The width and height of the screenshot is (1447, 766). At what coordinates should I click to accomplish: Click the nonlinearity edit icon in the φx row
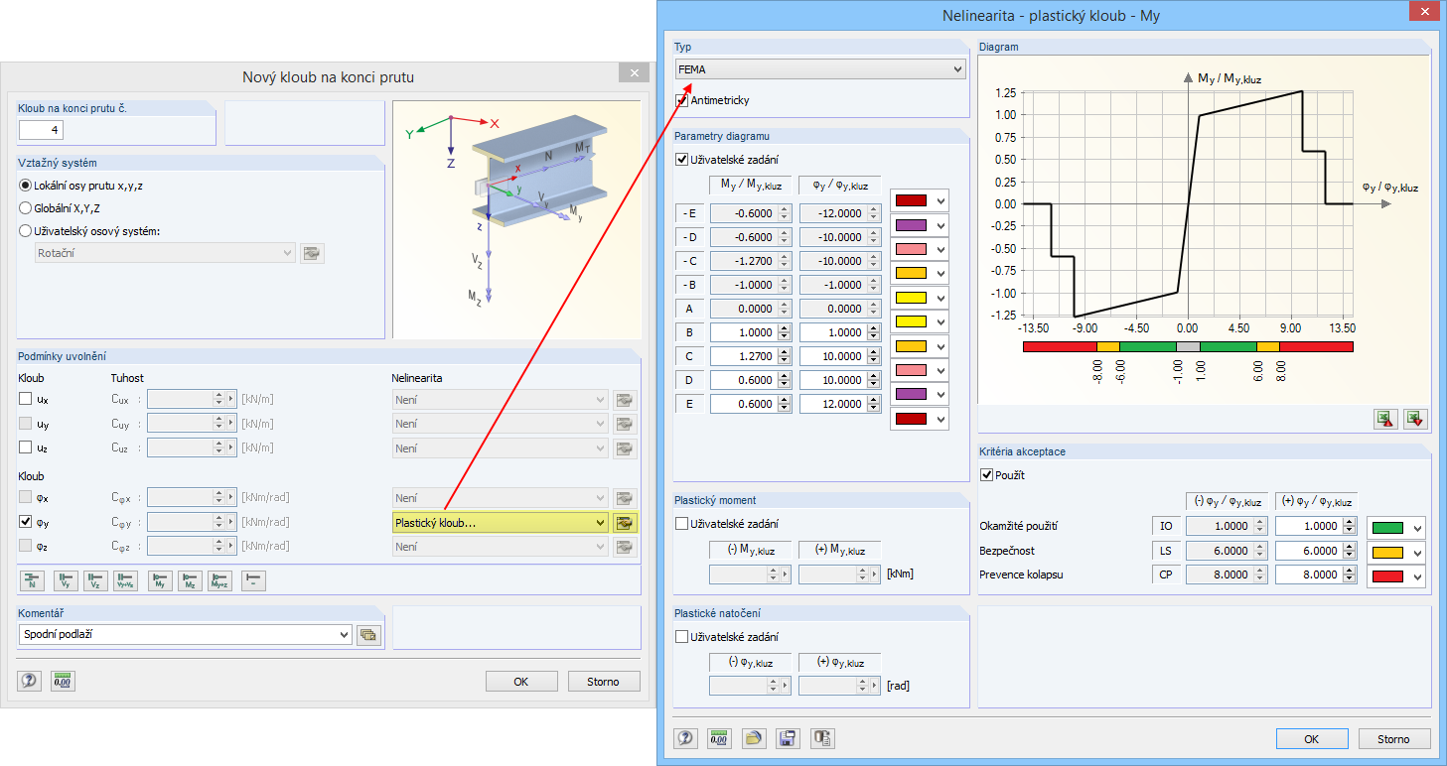click(625, 498)
